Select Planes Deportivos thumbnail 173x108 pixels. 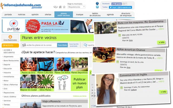79,66
